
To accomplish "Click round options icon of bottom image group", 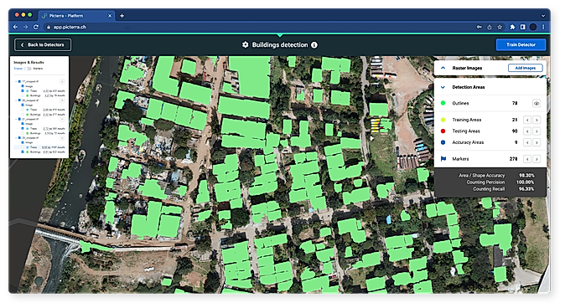I will (x=62, y=138).
